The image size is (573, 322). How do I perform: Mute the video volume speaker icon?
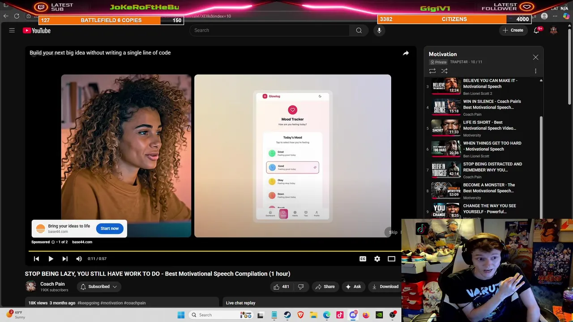pos(79,258)
